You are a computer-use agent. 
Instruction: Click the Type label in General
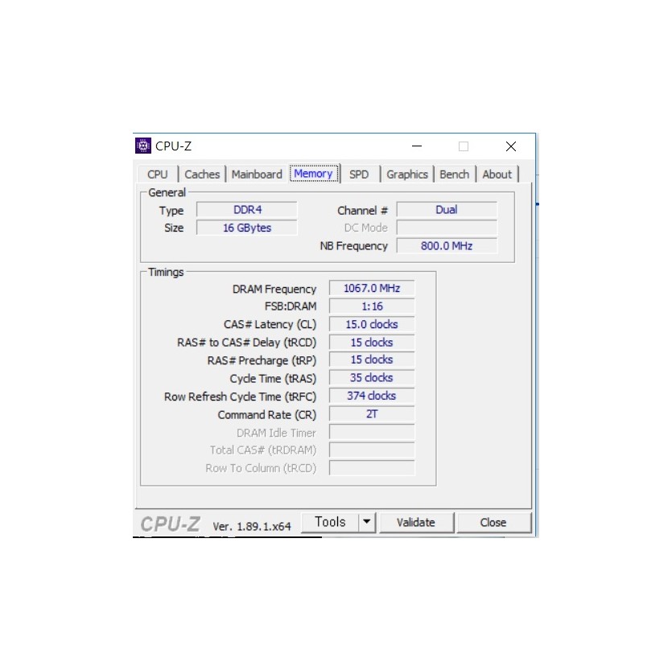pos(171,211)
